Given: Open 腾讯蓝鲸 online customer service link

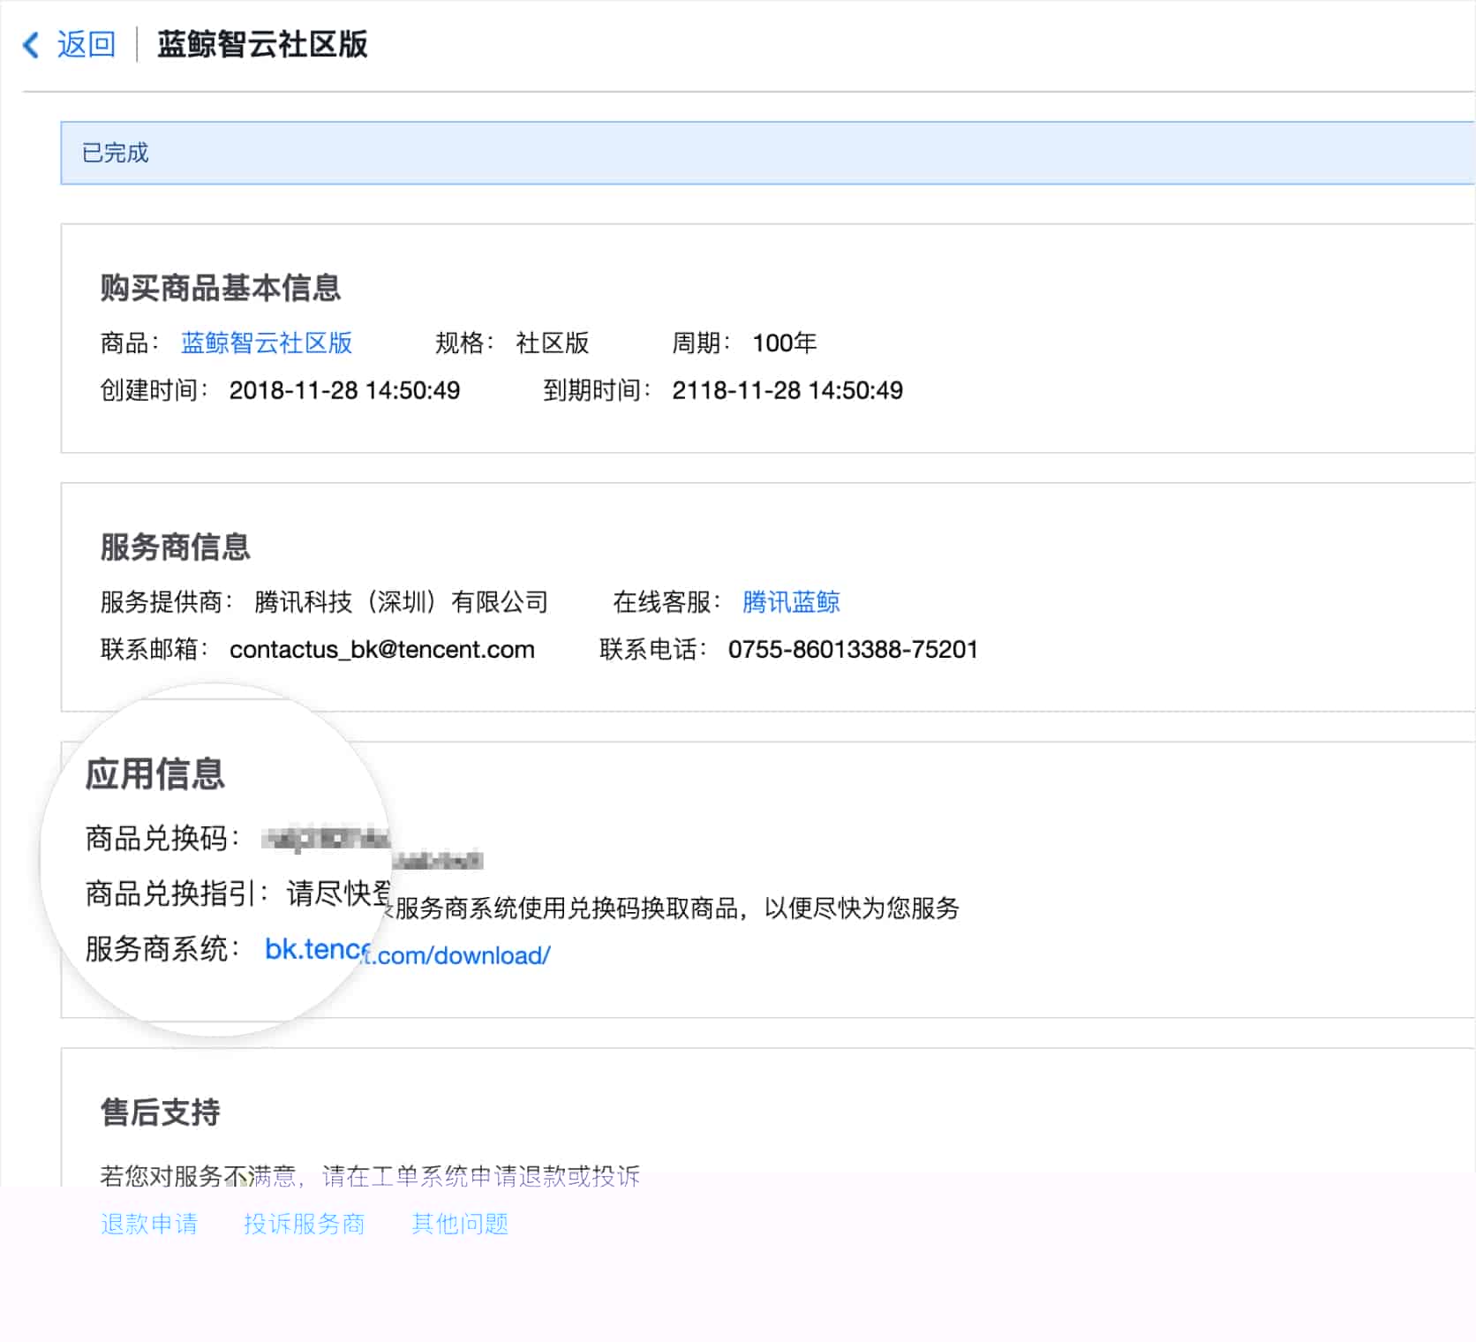Looking at the screenshot, I should (791, 602).
